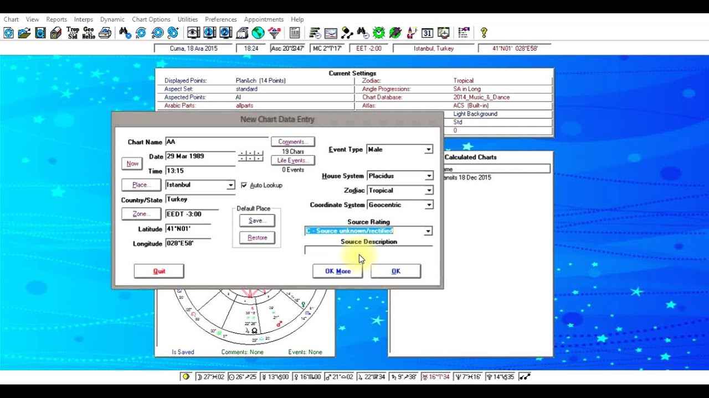Viewport: 709px width, 398px height.
Task: Open the Zodiac Tropical dropdown
Action: (428, 191)
